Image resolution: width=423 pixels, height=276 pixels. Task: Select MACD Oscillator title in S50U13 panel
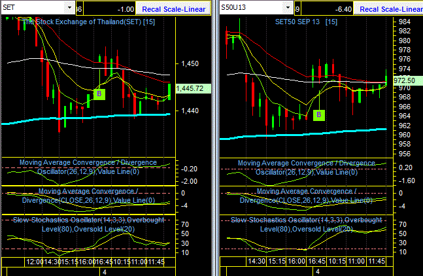coord(307,167)
